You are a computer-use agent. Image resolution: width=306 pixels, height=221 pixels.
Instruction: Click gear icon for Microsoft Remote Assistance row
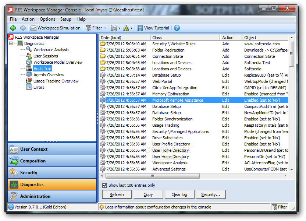[103, 100]
